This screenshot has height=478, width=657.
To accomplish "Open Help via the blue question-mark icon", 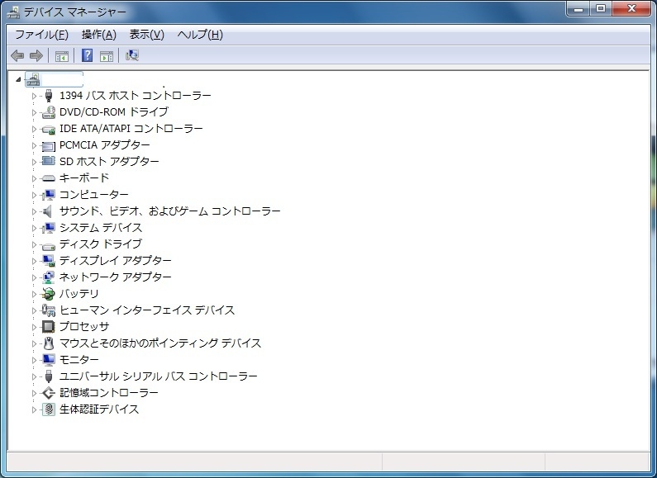I will click(87, 55).
